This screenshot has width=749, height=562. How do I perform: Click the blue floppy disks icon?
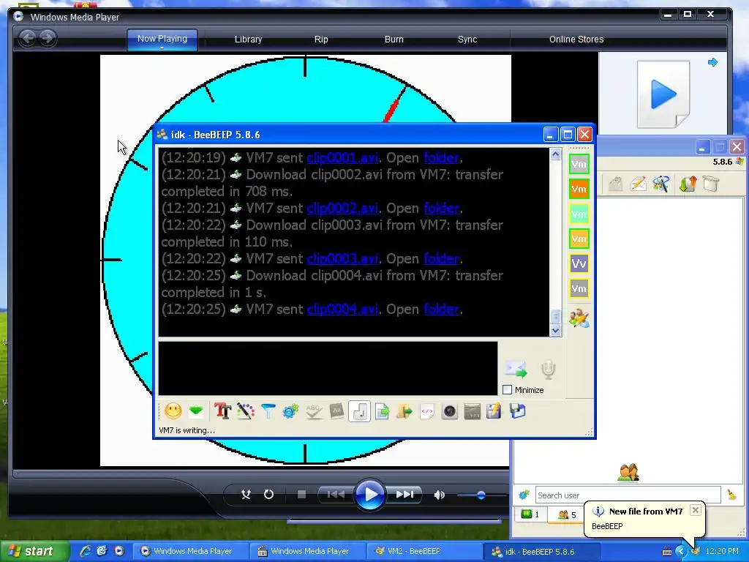click(x=517, y=411)
